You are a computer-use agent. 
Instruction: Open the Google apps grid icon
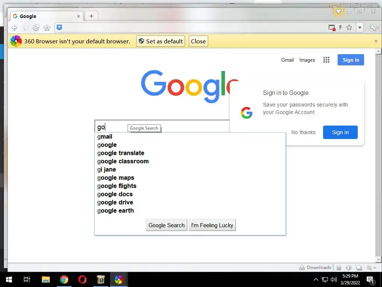[x=326, y=60]
